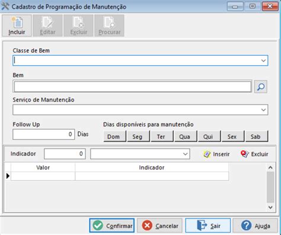The image size is (281, 235).
Task: Click the Procurar toolbar button
Action: (109, 25)
